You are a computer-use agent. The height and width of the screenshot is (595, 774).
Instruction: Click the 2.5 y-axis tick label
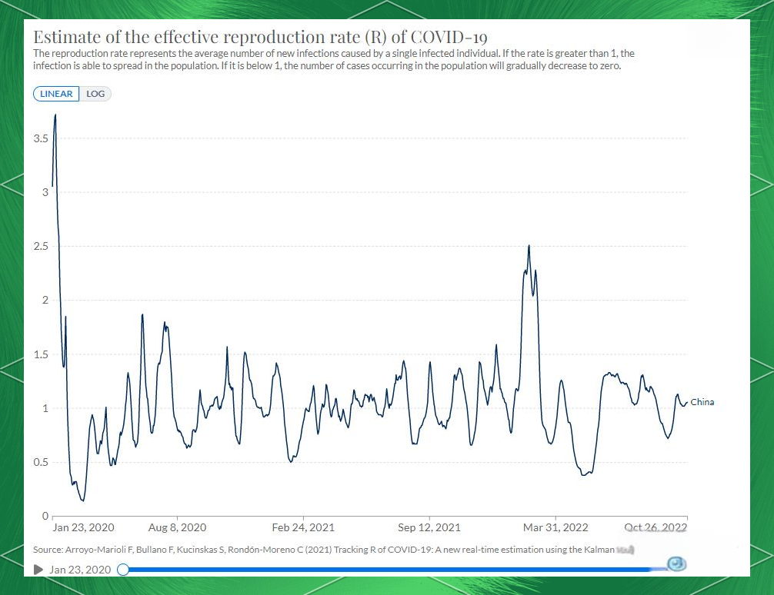tap(42, 246)
